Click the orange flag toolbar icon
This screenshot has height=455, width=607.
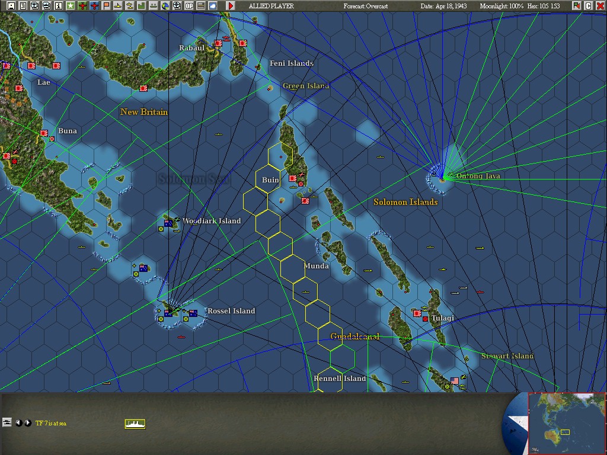[106, 5]
